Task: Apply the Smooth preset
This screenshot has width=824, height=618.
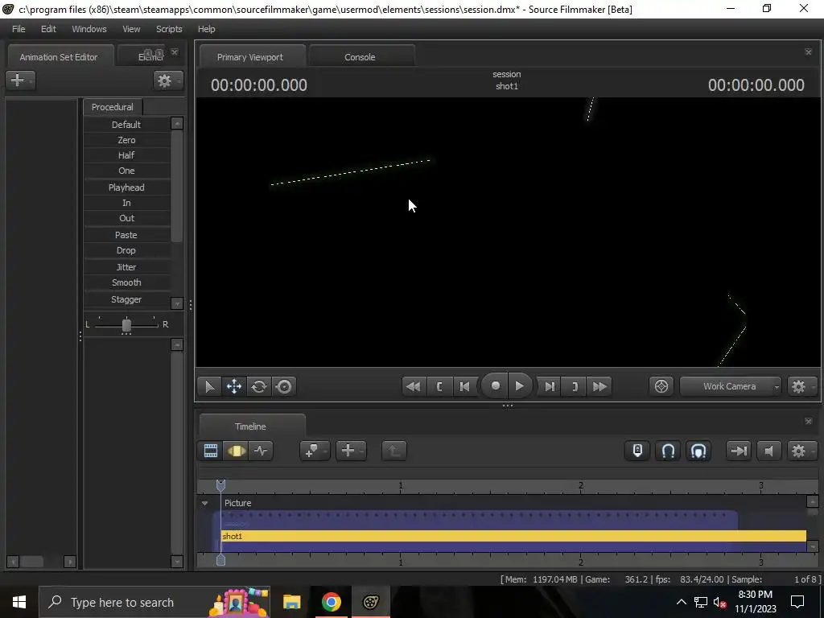Action: point(126,282)
